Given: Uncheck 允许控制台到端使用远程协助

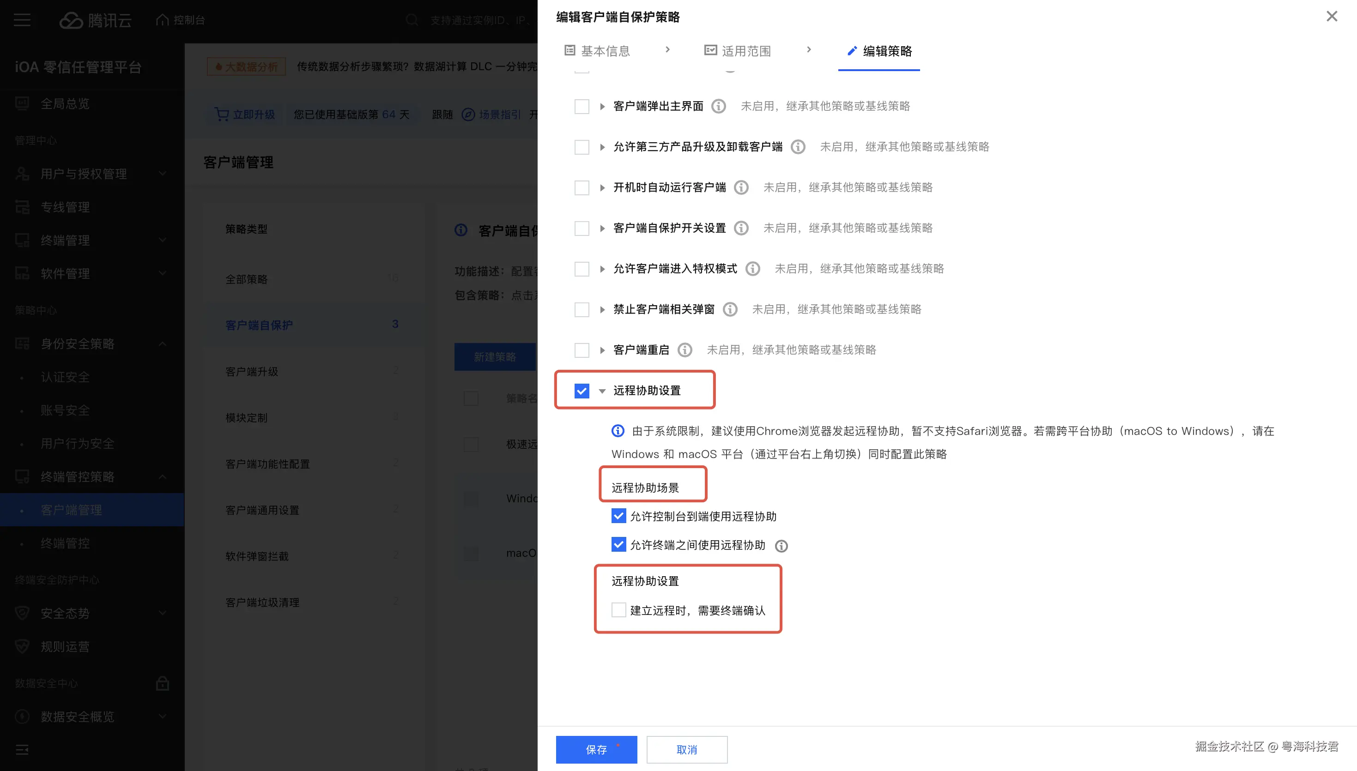Looking at the screenshot, I should [618, 516].
